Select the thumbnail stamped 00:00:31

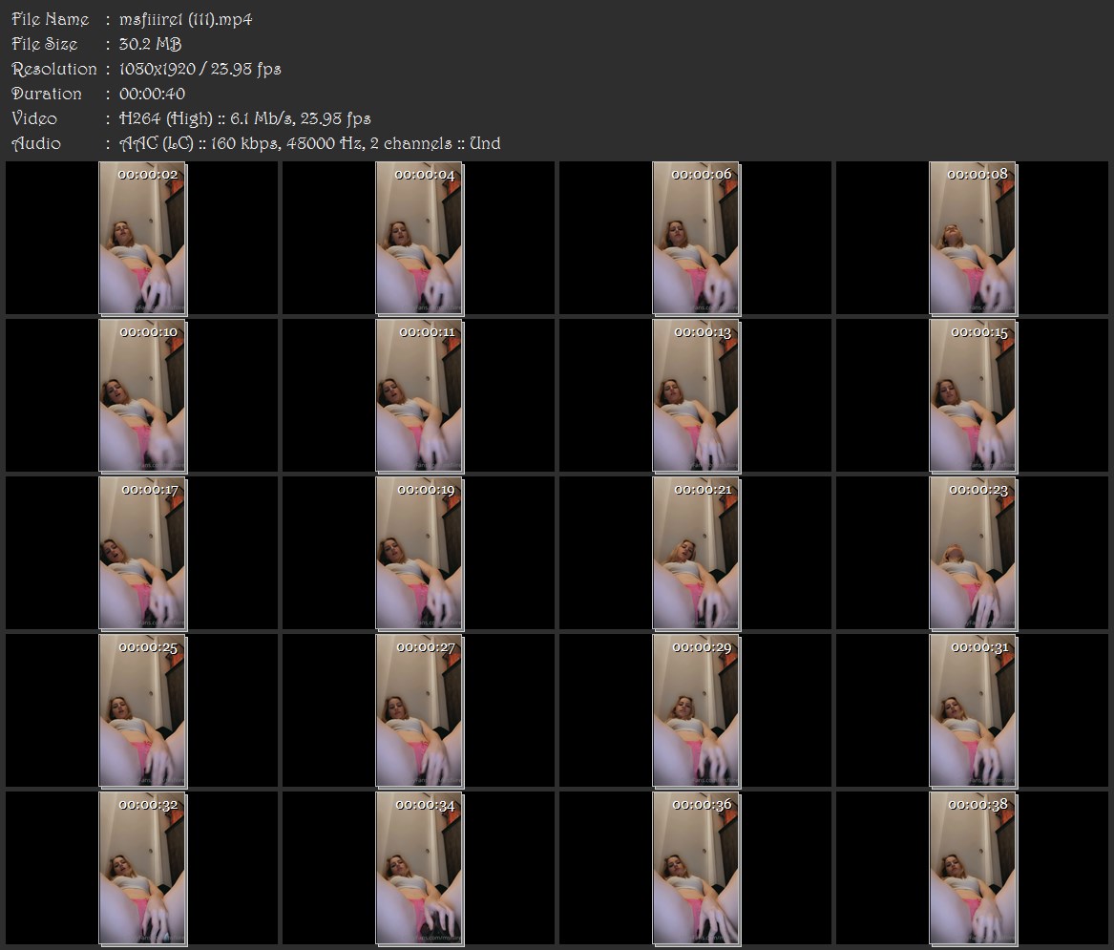(x=974, y=711)
